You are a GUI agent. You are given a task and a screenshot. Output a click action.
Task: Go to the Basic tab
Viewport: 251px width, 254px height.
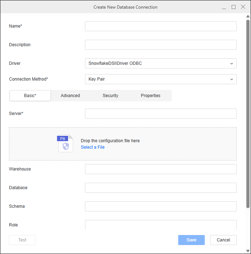click(x=30, y=96)
